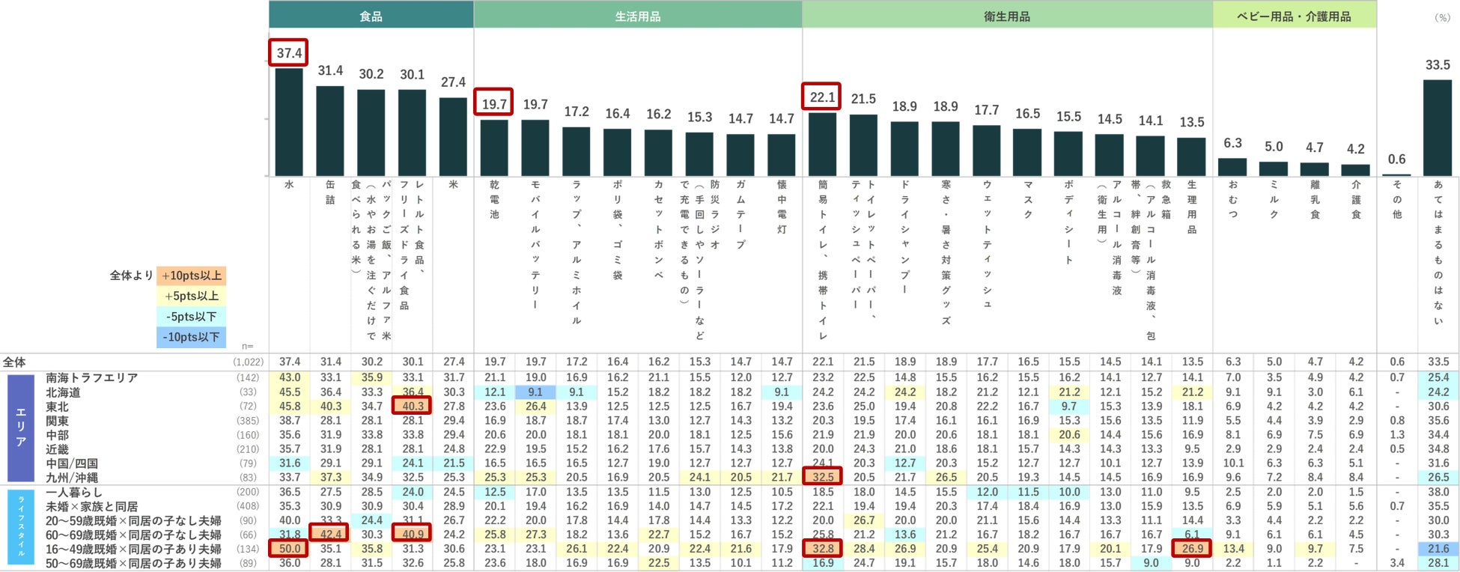Click the highlighted 32.8 cell
The image size is (1460, 572).
pyautogui.click(x=822, y=549)
